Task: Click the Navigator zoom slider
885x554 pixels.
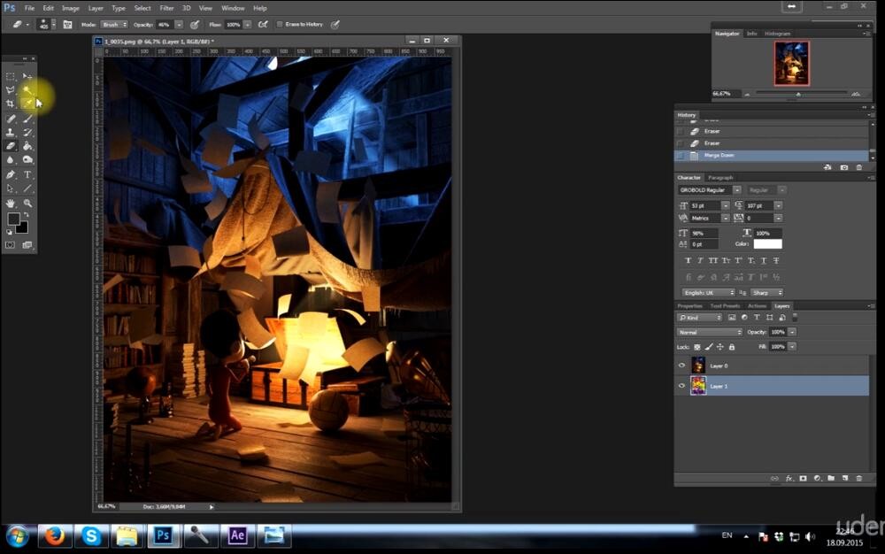Action: [802, 94]
